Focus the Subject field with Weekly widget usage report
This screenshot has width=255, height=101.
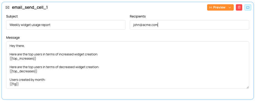coord(66,25)
